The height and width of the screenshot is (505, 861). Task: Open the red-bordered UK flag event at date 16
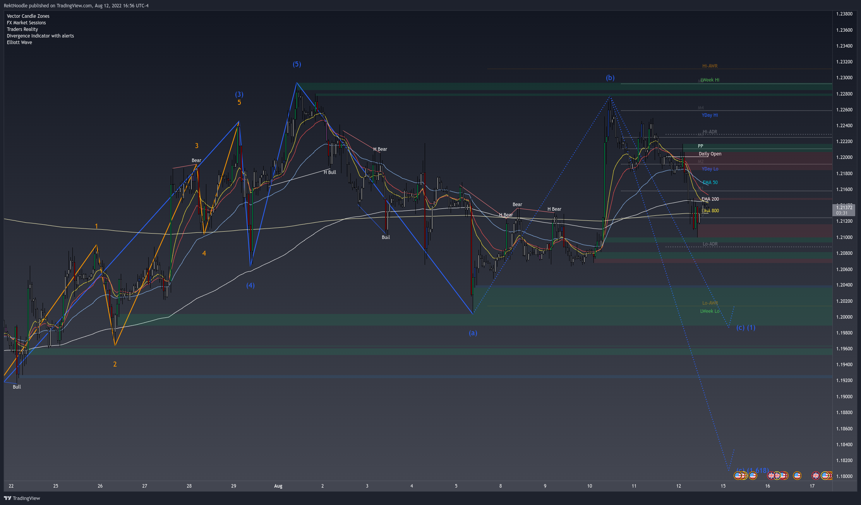pos(771,476)
